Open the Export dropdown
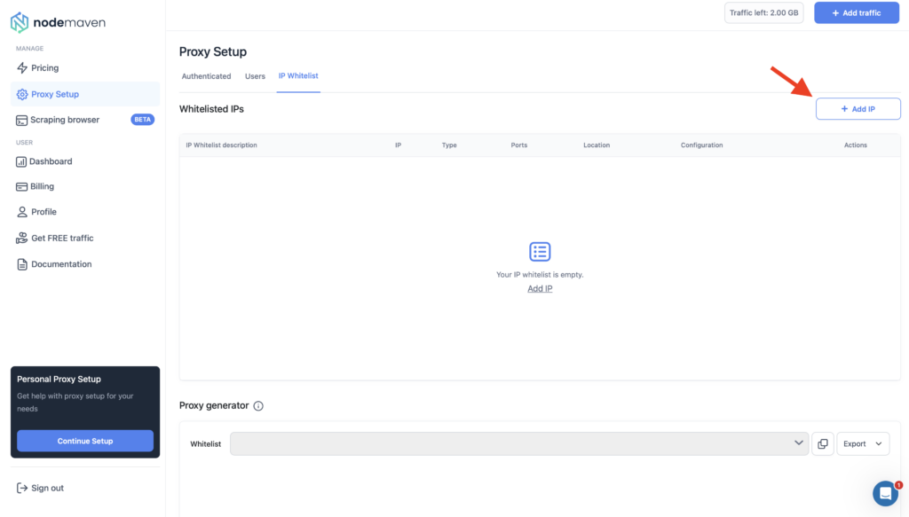Viewport: 909px width, 517px height. (x=863, y=443)
